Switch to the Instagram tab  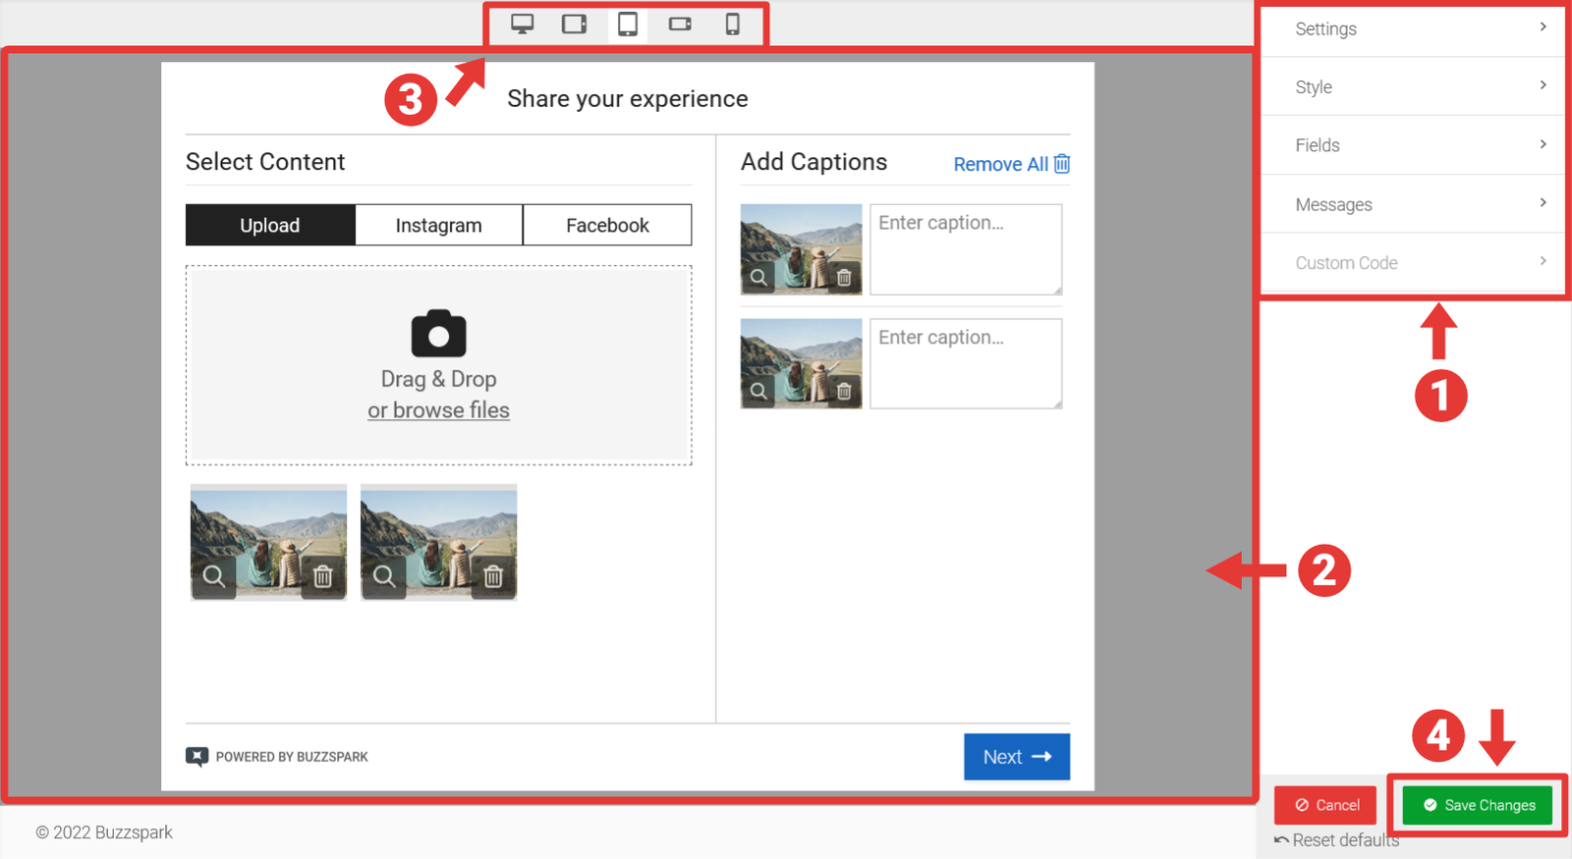pyautogui.click(x=438, y=226)
